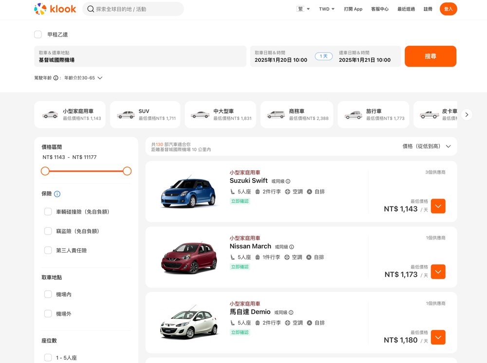
Task: Open the 繁 language menu
Action: pyautogui.click(x=303, y=8)
